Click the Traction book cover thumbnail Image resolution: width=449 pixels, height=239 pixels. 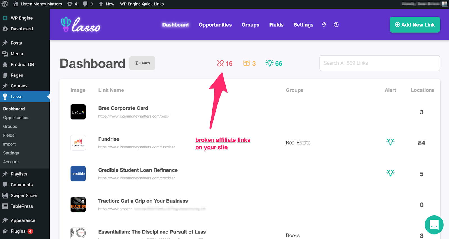point(78,205)
